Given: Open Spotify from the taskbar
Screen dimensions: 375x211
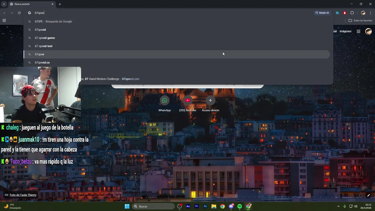Looking at the screenshot, I should [240, 206].
